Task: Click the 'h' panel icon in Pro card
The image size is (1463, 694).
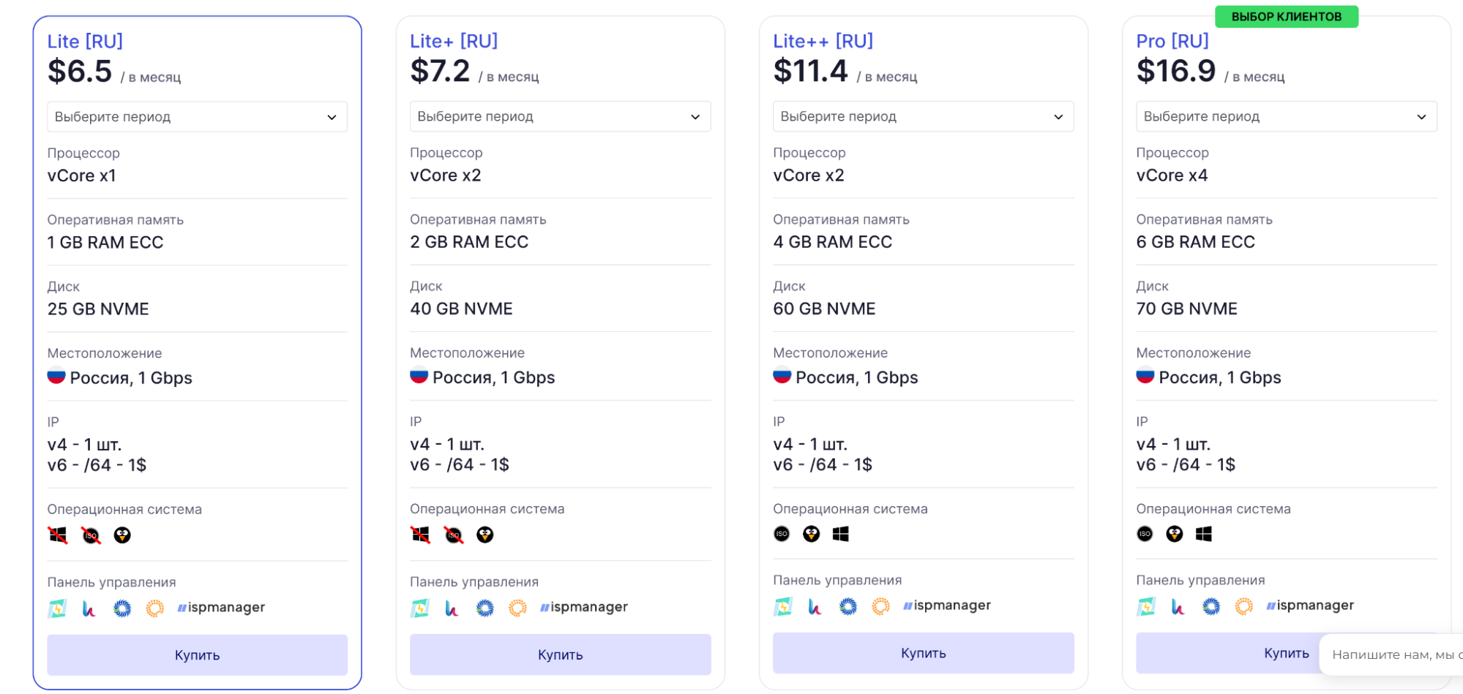Action: (1178, 606)
